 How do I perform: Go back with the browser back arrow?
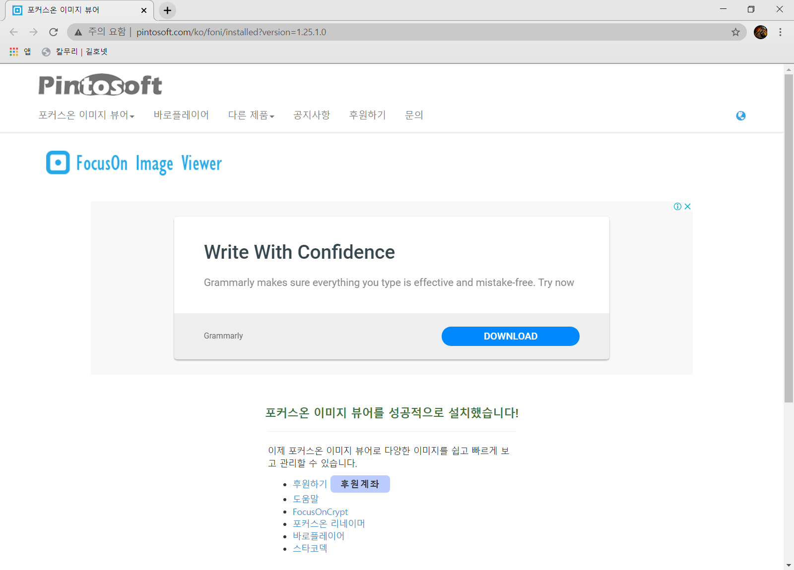[14, 32]
